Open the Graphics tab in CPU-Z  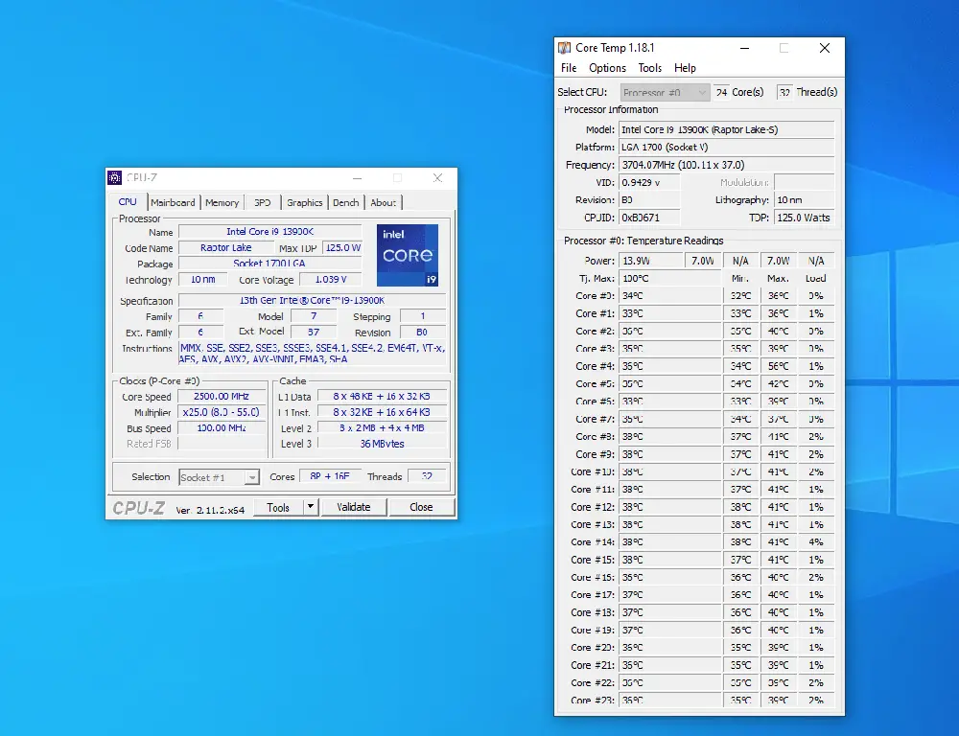305,203
